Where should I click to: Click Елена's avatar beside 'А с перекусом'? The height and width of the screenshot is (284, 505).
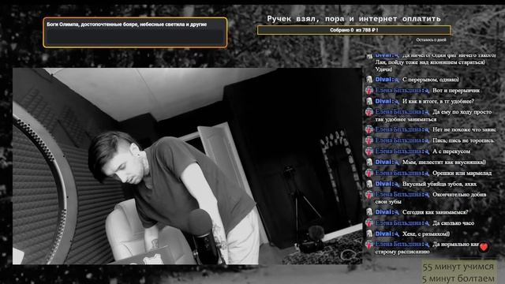[369, 151]
